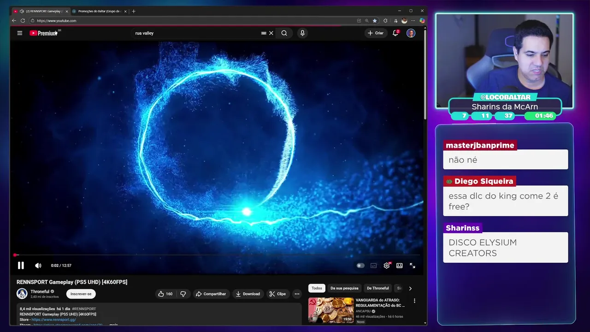Click the Sharinss chat username
The height and width of the screenshot is (332, 590).
point(463,228)
